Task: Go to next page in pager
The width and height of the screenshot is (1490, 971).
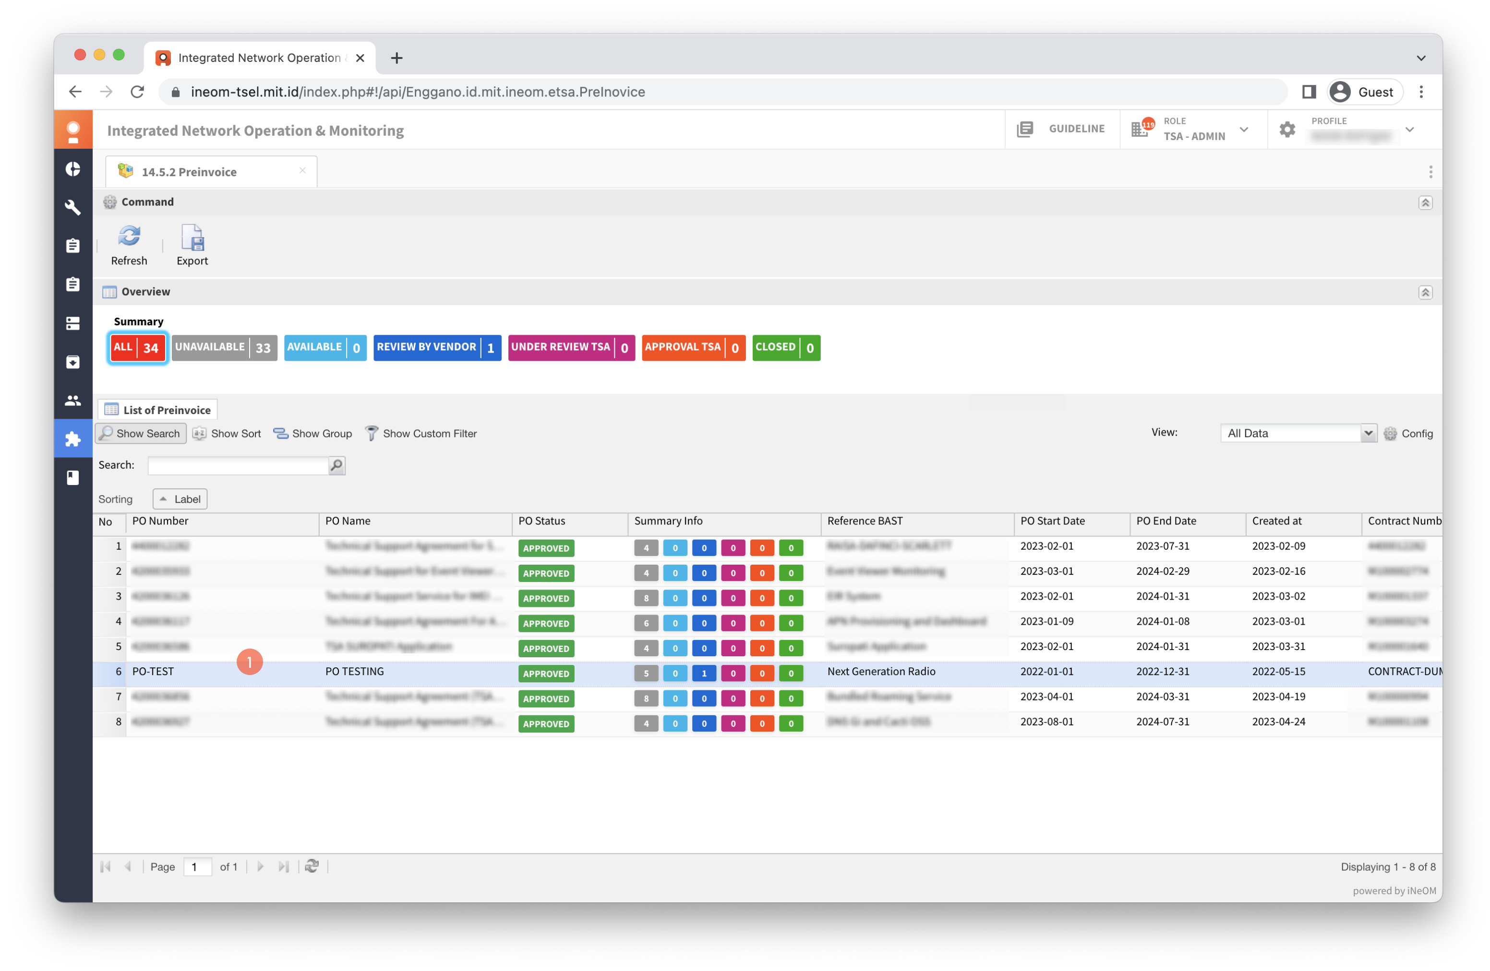Action: [261, 866]
